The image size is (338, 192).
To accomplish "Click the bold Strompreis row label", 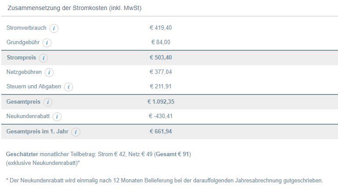I will [x=22, y=58].
